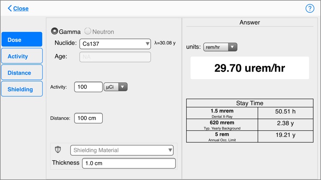Click the 19.21 y stay time cell
This screenshot has height=180, width=321.
285,136
